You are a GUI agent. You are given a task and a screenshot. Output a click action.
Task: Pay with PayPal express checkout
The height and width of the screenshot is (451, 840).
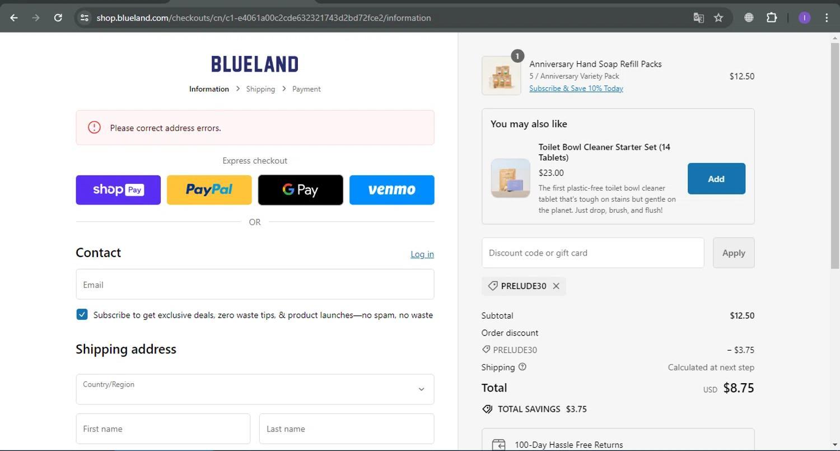click(x=209, y=190)
